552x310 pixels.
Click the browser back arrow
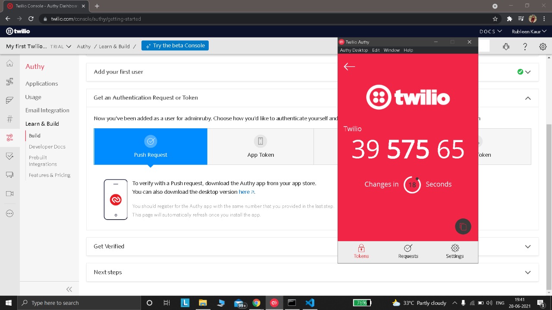pos(8,19)
